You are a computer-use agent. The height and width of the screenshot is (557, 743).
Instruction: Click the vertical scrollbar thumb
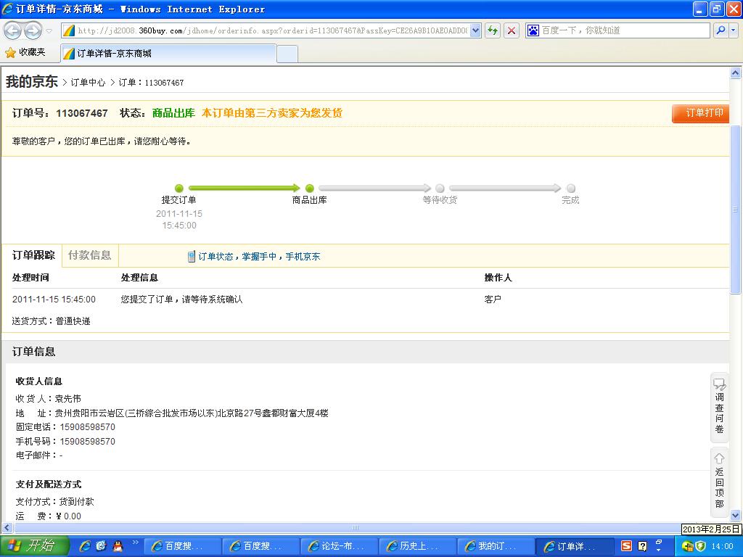[736, 210]
